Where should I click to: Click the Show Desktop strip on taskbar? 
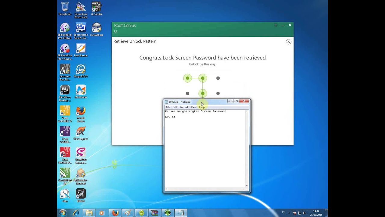click(326, 213)
